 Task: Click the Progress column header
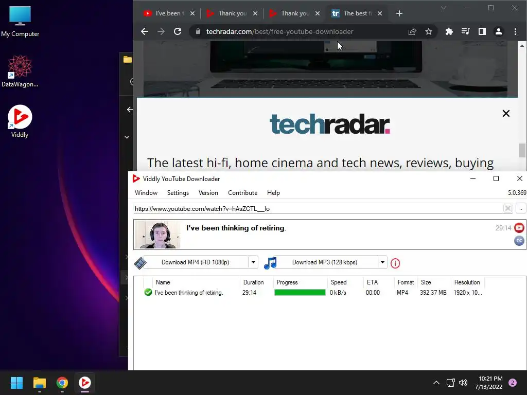[301, 282]
